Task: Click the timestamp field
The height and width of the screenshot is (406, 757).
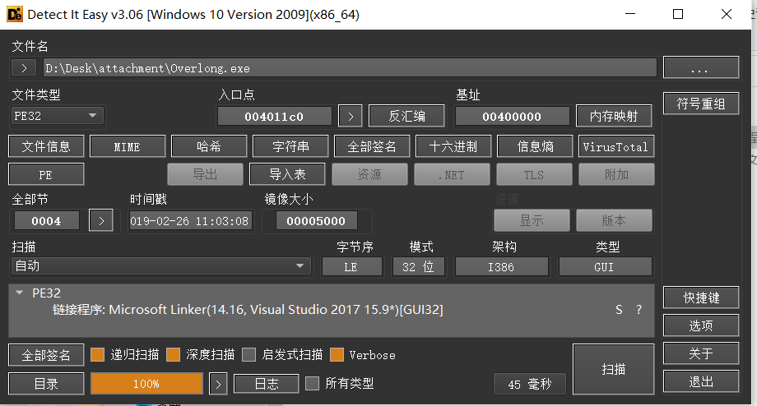Action: (x=190, y=221)
